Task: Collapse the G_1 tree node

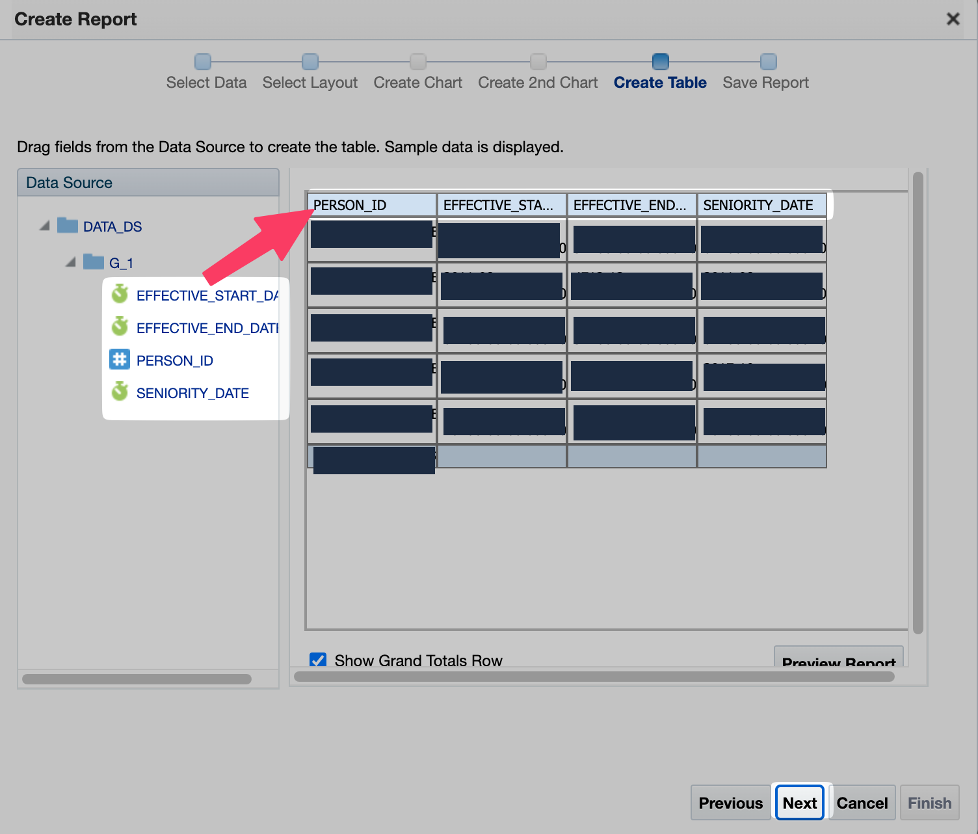Action: [x=70, y=262]
